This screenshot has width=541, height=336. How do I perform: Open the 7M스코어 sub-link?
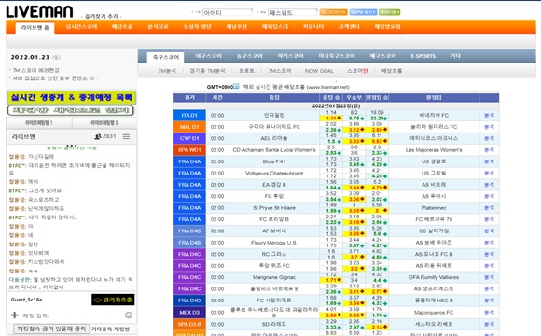pos(280,71)
